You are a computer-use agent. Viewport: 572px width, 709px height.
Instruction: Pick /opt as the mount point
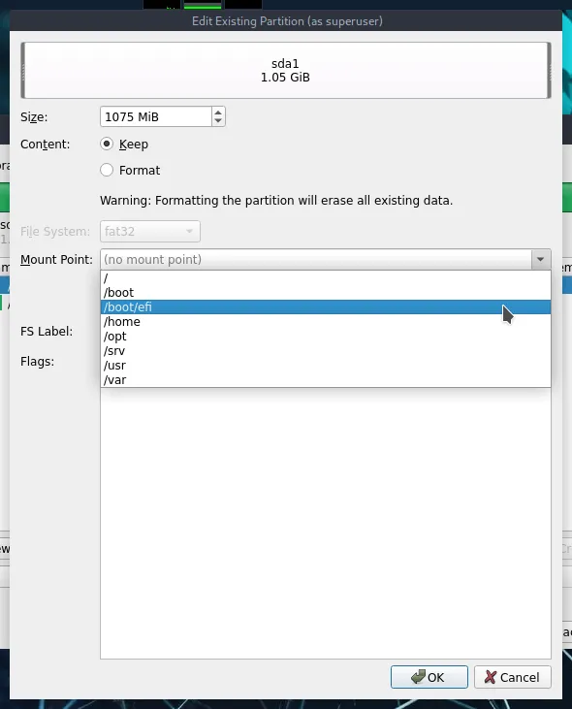pyautogui.click(x=326, y=336)
